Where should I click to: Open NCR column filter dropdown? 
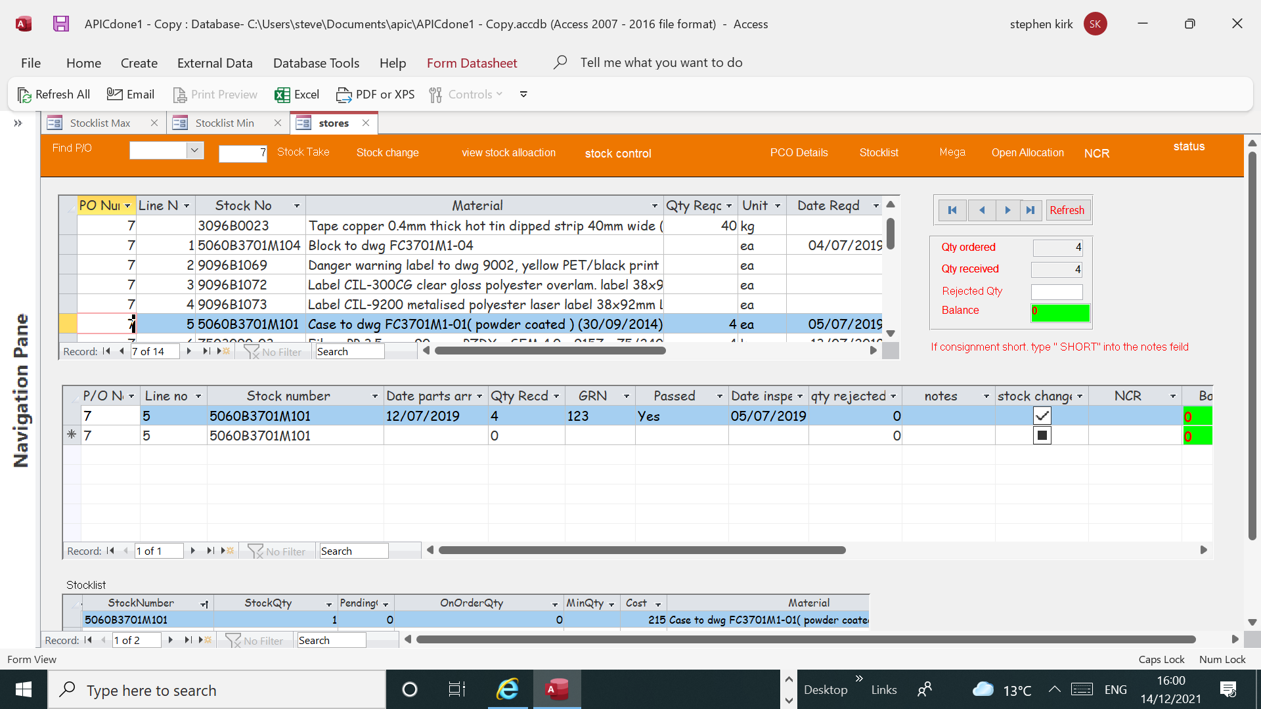pos(1173,397)
